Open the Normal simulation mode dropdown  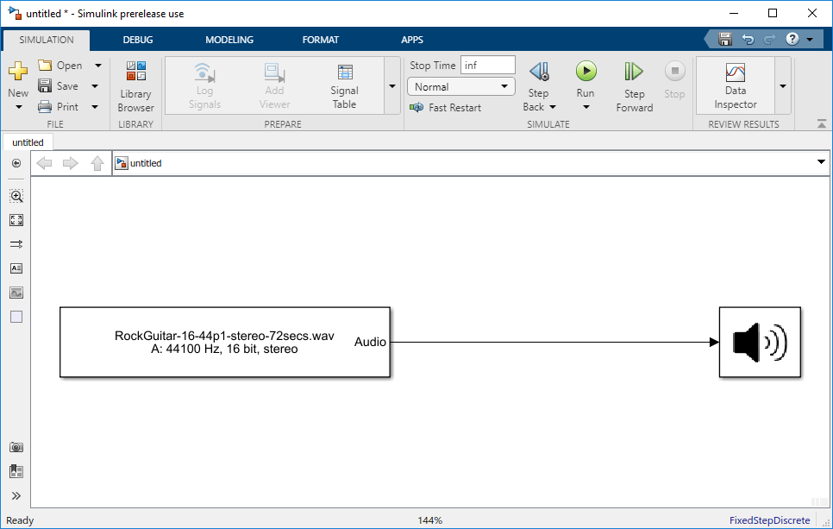461,86
